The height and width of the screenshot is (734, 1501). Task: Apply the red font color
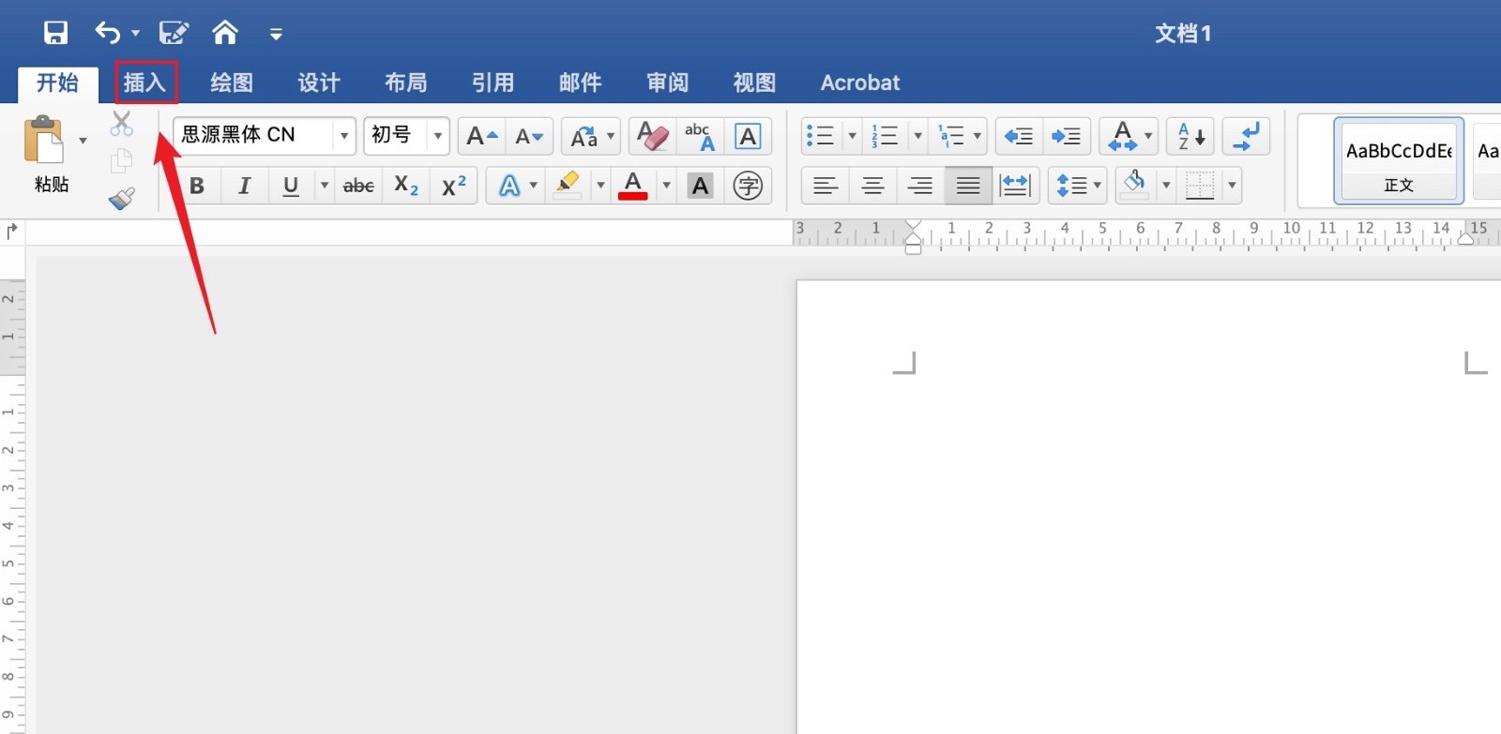point(633,186)
